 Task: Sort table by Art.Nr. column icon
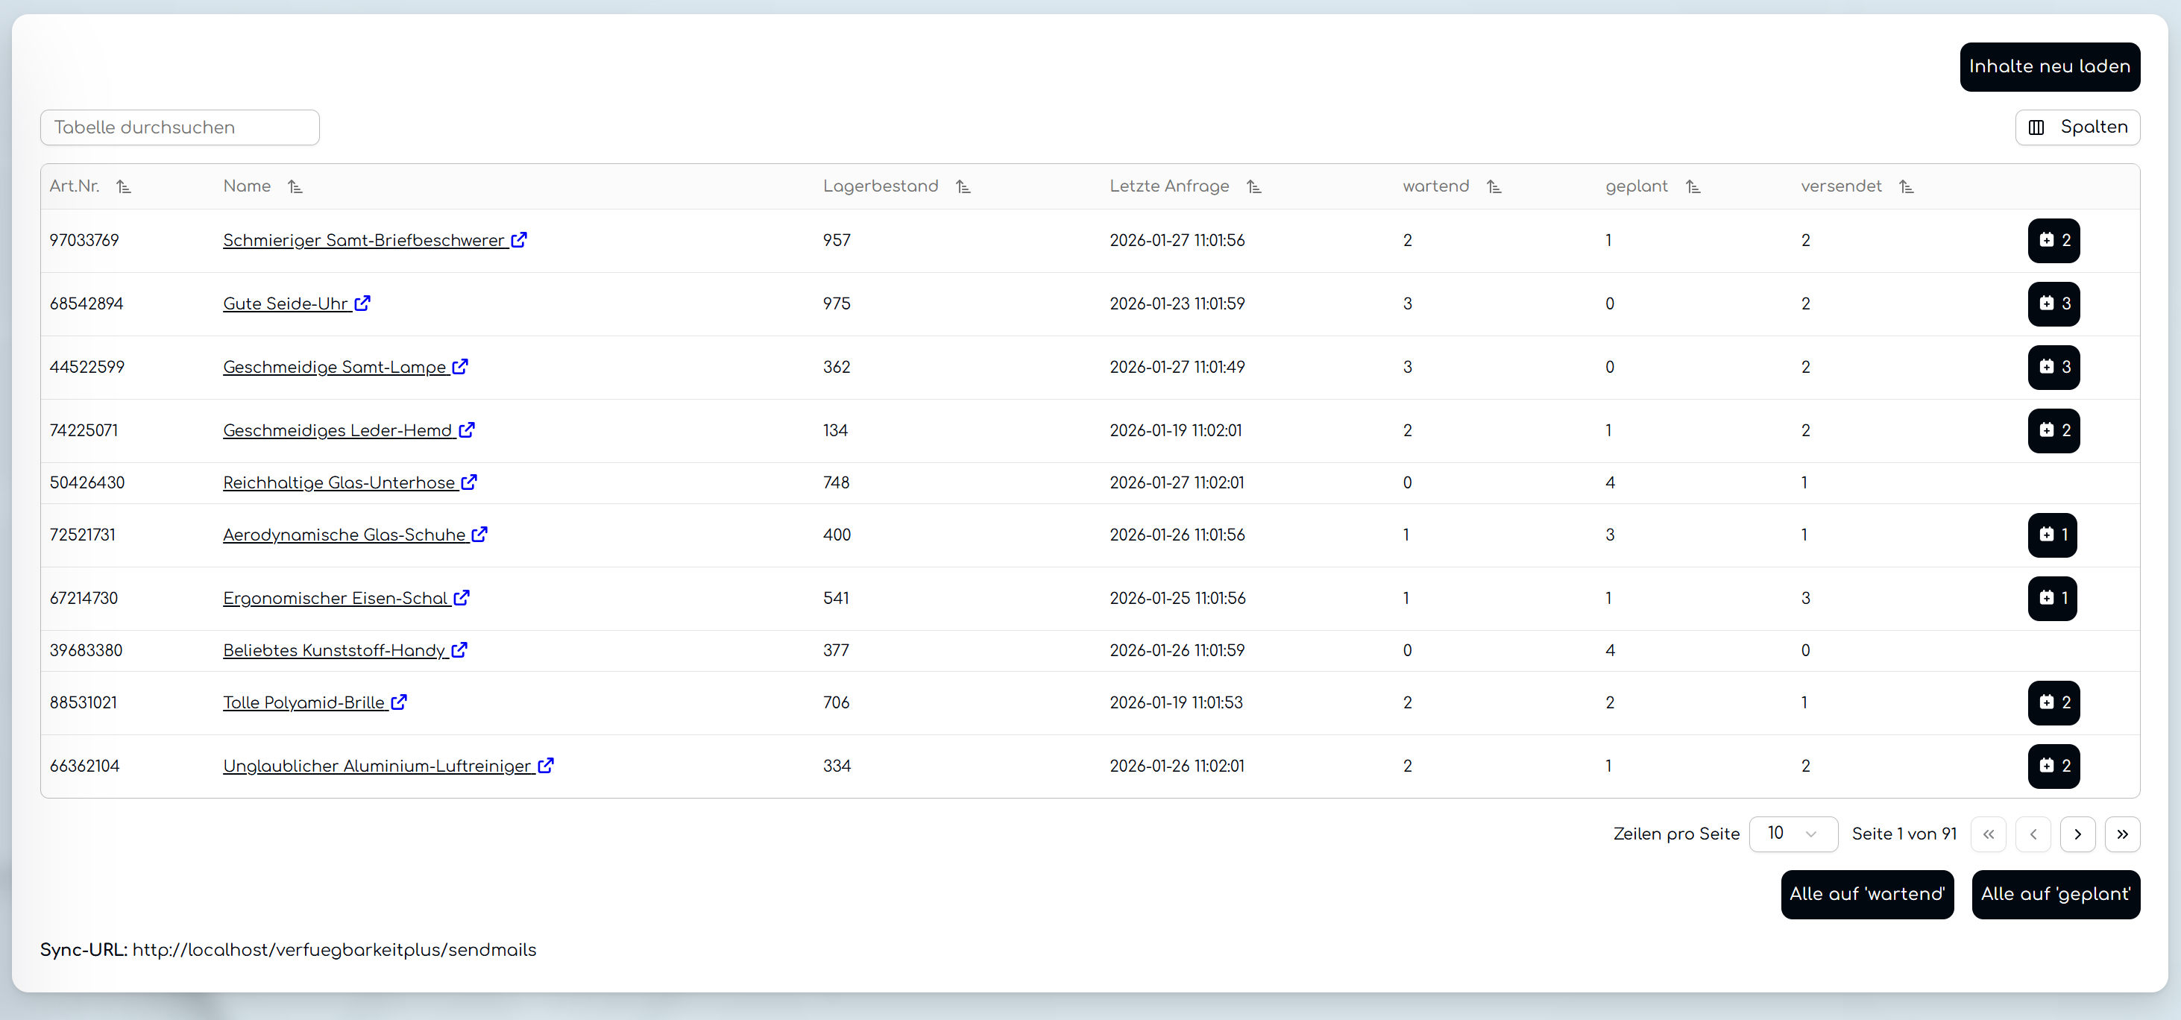coord(124,187)
